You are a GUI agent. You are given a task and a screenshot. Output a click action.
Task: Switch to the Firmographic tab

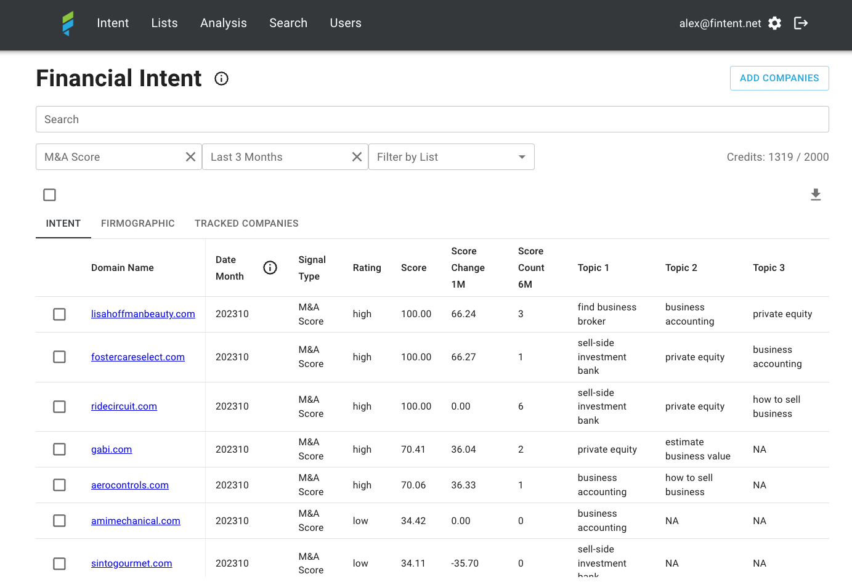[138, 224]
